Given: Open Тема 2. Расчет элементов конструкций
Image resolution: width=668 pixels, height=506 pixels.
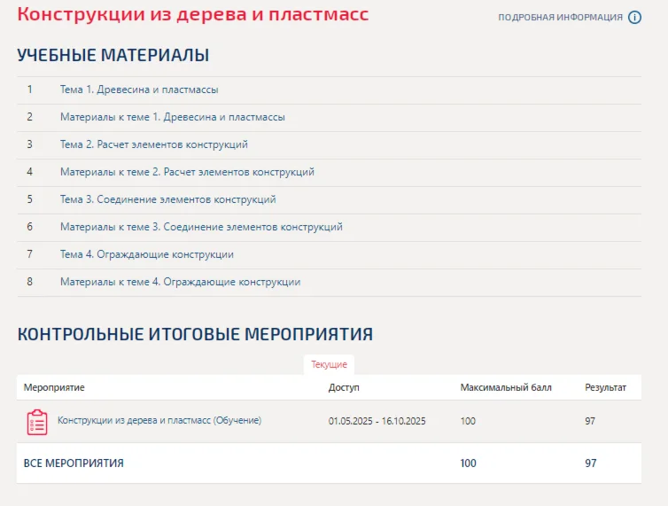Looking at the screenshot, I should coord(154,144).
